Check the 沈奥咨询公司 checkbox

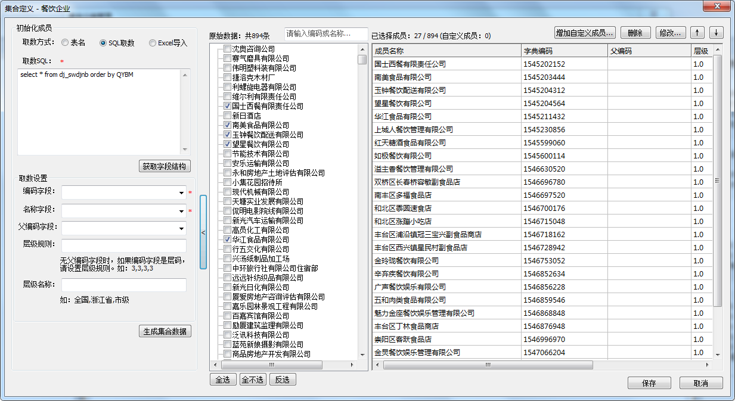click(x=227, y=49)
